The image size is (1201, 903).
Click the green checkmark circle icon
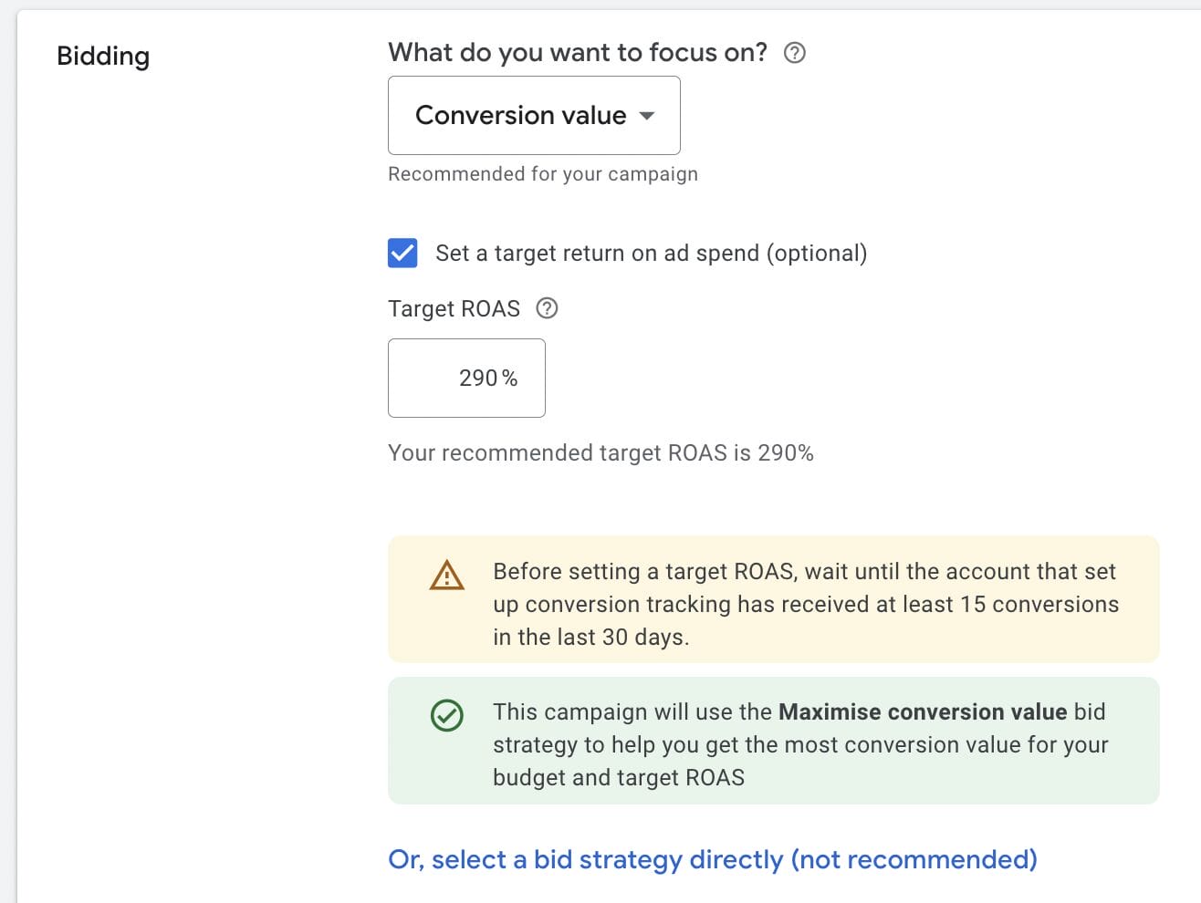coord(447,715)
